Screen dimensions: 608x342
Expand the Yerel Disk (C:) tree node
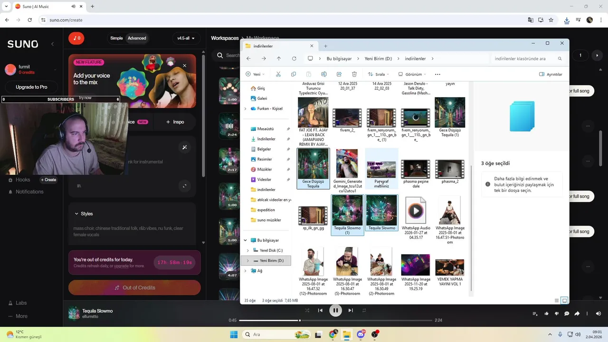pos(247,250)
